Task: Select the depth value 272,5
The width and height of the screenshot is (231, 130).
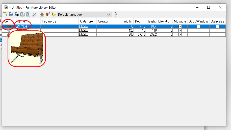Action: point(139,35)
